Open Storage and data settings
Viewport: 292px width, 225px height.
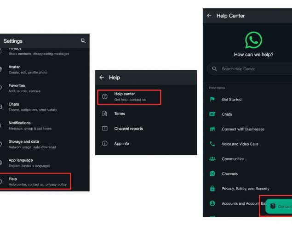click(45, 144)
